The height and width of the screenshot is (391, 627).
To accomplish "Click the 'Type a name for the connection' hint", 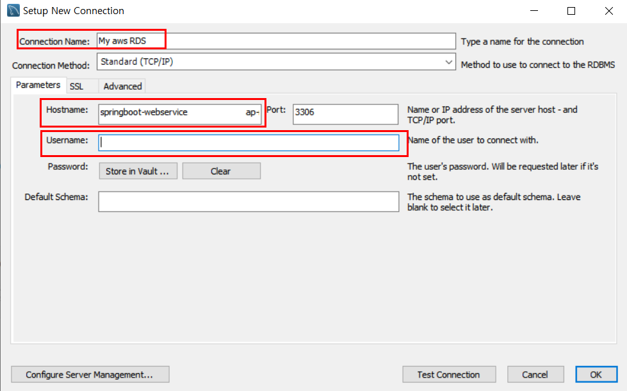I will point(522,42).
